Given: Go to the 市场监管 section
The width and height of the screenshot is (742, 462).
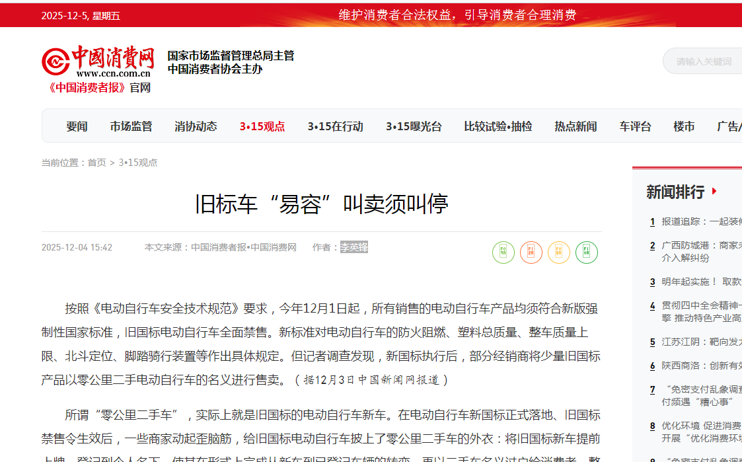Looking at the screenshot, I should [131, 126].
